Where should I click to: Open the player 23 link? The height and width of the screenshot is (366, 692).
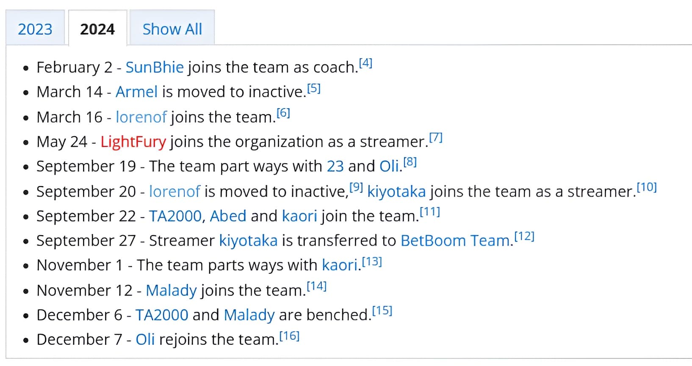point(335,166)
